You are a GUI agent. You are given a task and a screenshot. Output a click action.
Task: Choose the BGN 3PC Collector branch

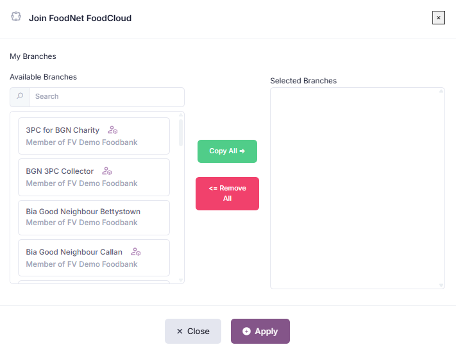click(x=94, y=177)
